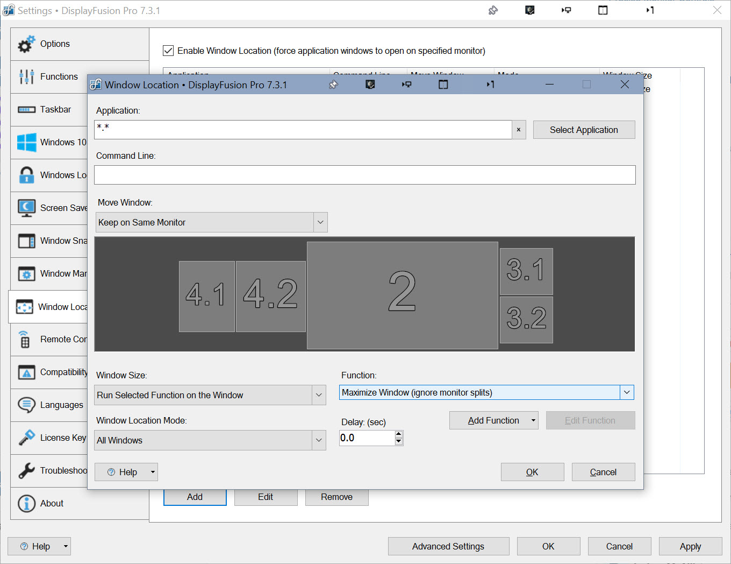Open the Screen Saver tab
This screenshot has height=564, width=731.
[x=49, y=208]
